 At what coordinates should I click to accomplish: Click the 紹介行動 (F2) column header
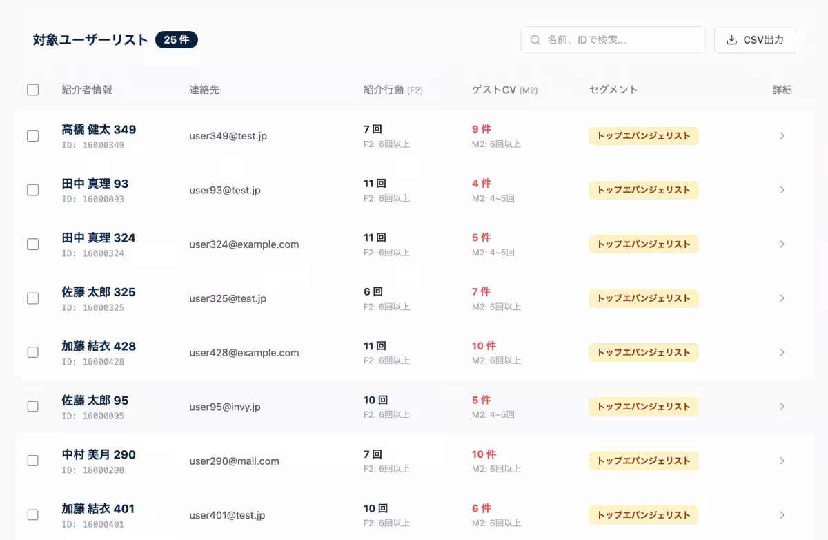[x=393, y=90]
